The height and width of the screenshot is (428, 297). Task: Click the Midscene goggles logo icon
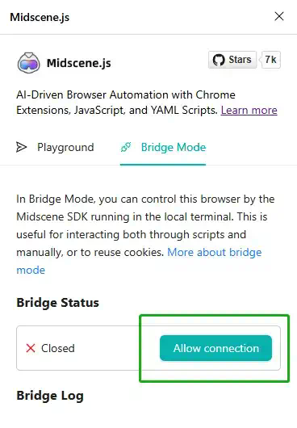(28, 63)
